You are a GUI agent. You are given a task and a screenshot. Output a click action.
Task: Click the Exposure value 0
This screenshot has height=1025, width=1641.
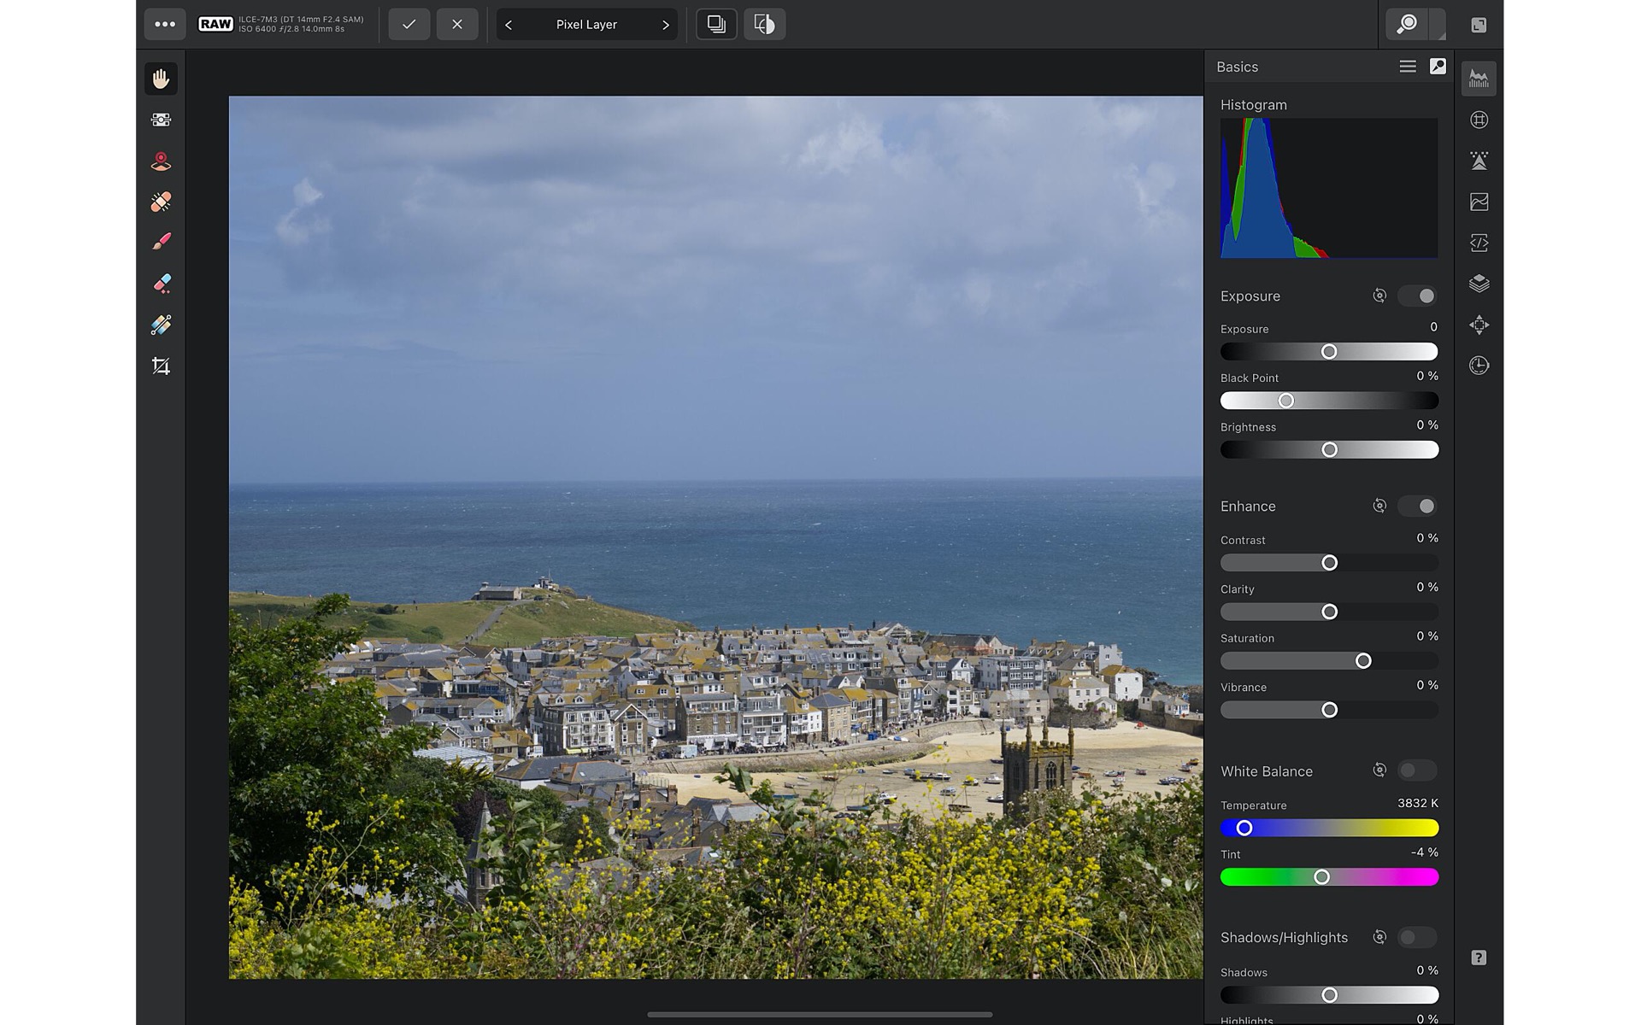coord(1433,327)
